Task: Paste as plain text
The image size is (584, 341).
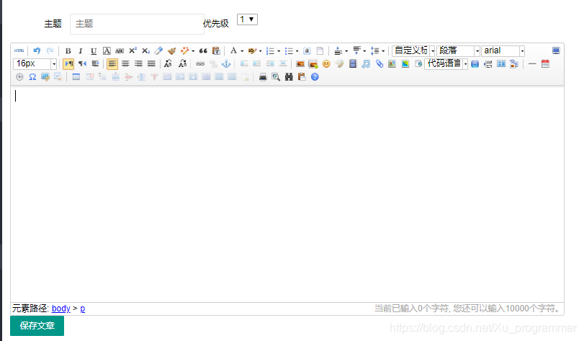Action: coord(216,50)
